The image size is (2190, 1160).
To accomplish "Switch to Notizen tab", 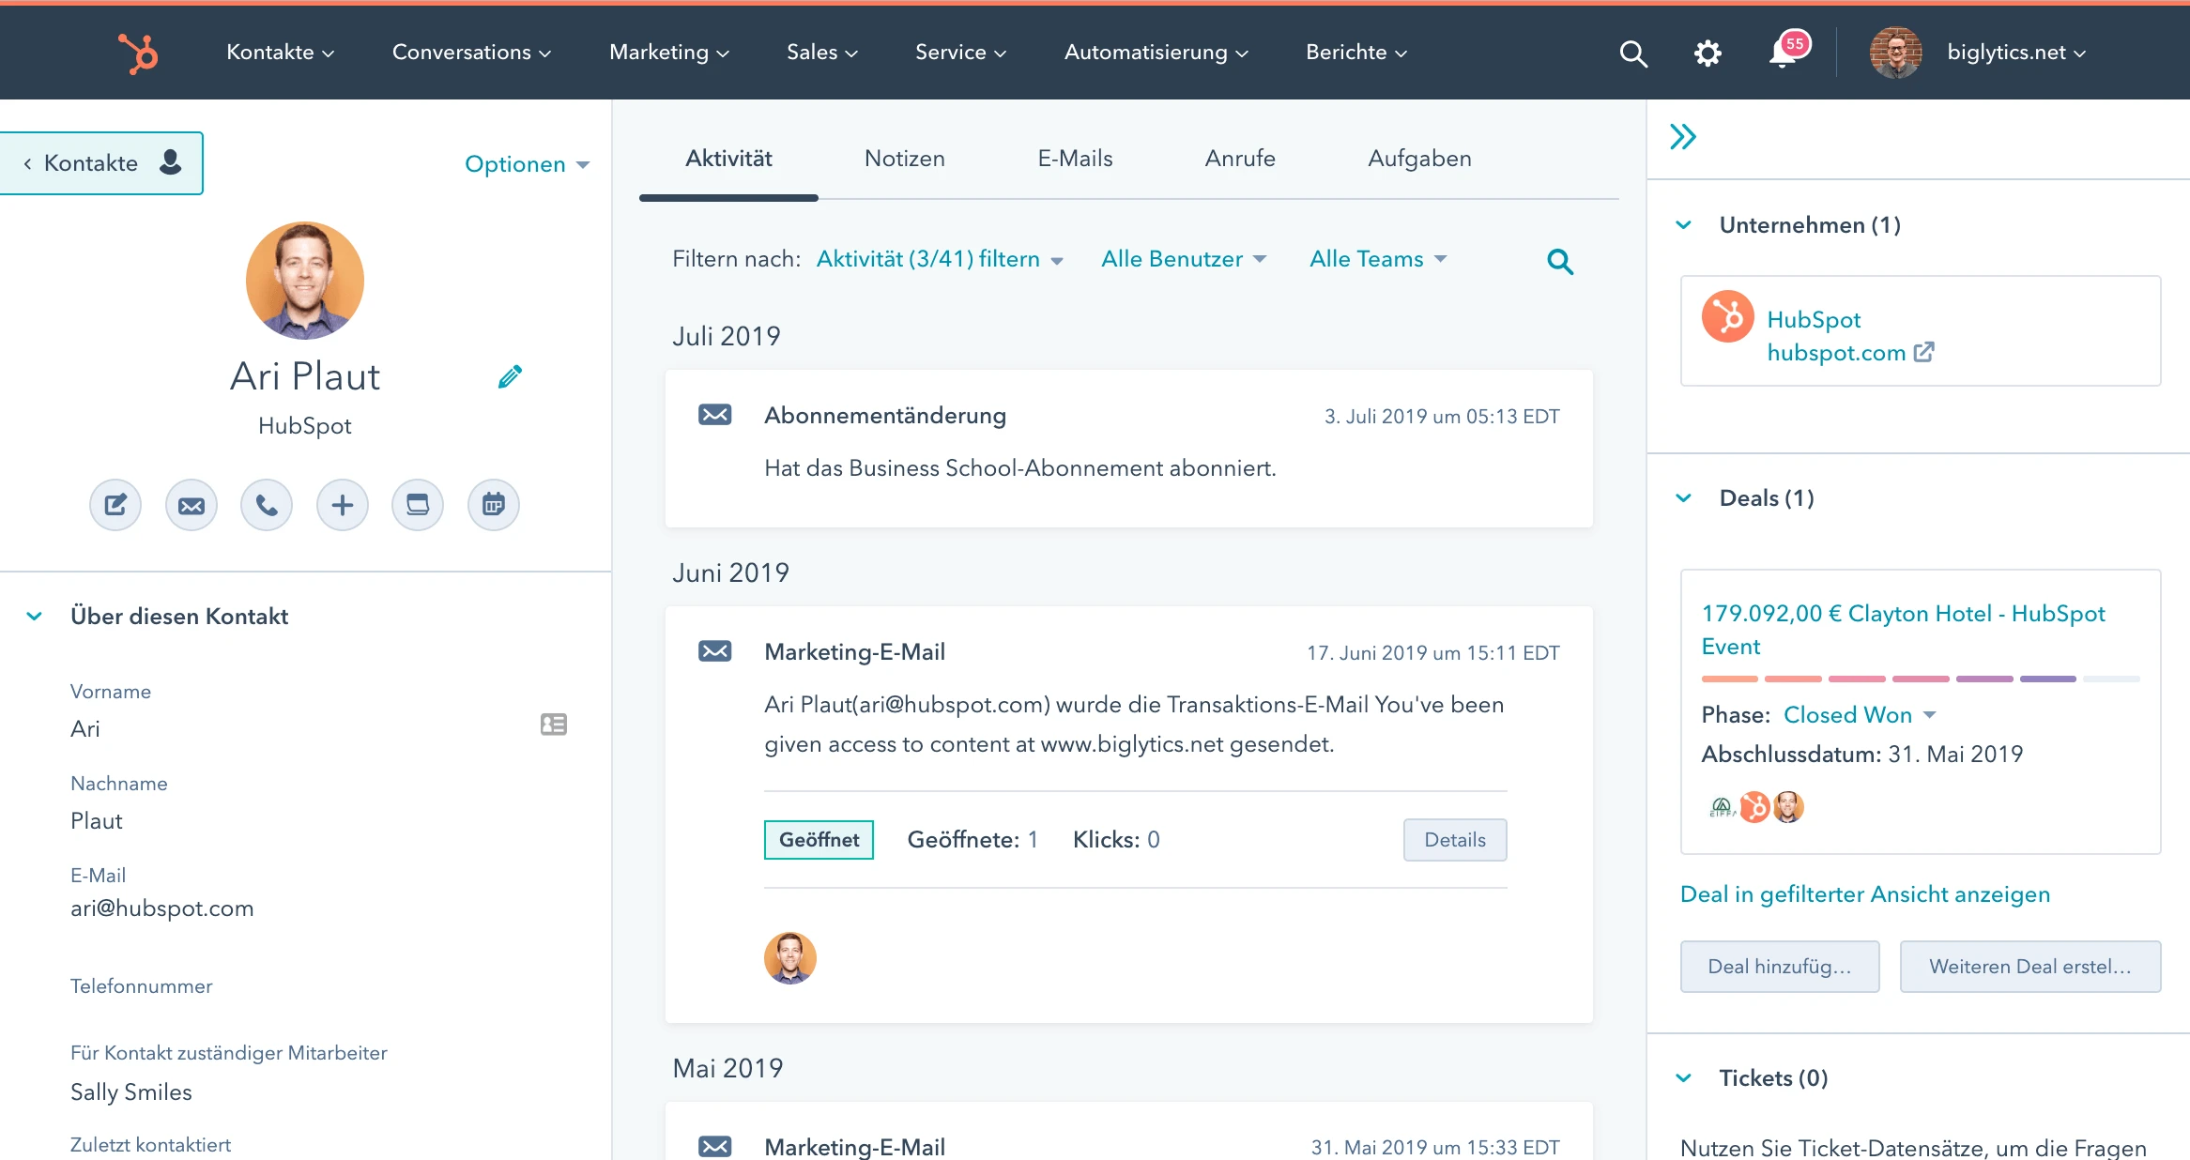I will pyautogui.click(x=904, y=159).
